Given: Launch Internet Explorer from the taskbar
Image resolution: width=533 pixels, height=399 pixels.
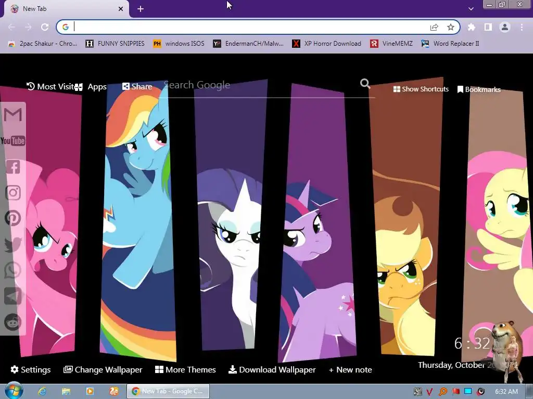Looking at the screenshot, I should [x=42, y=391].
